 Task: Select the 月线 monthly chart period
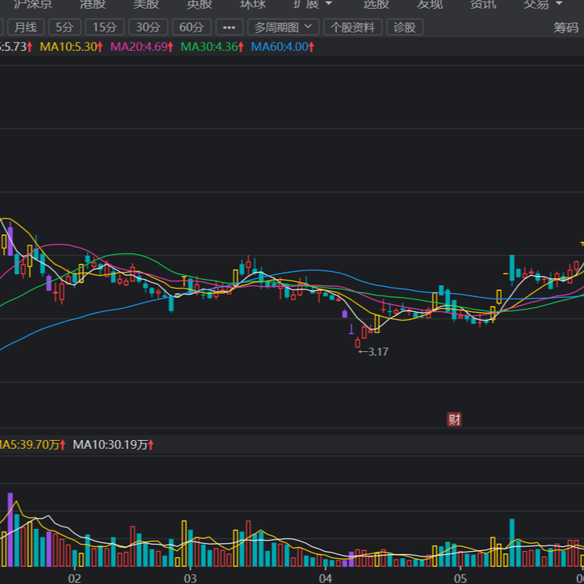tap(26, 28)
